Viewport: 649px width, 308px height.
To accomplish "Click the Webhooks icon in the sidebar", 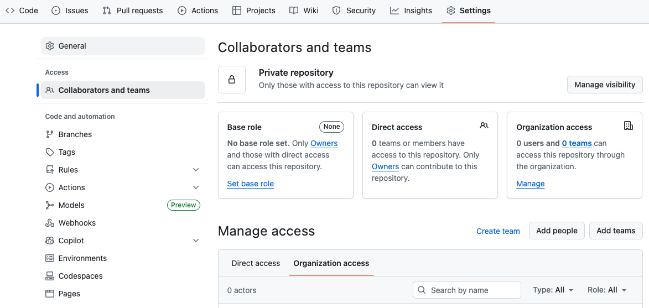I will 50,223.
